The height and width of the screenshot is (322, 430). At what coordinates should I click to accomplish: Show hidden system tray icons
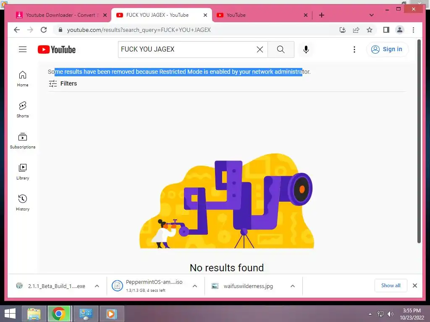click(370, 314)
